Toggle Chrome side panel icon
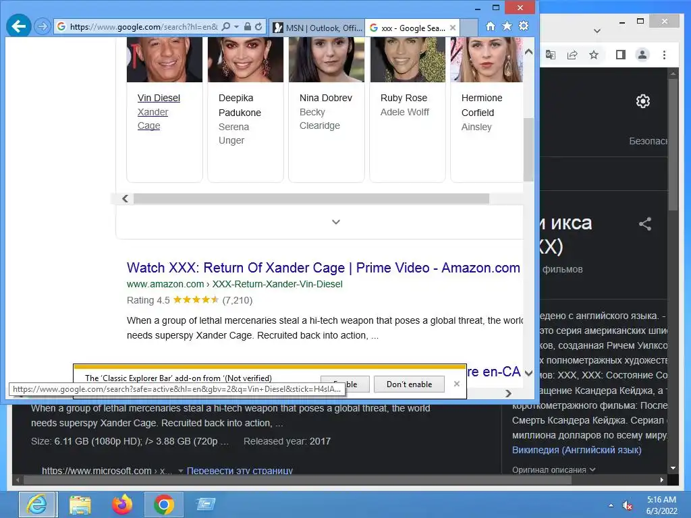This screenshot has height=518, width=691. pyautogui.click(x=621, y=55)
